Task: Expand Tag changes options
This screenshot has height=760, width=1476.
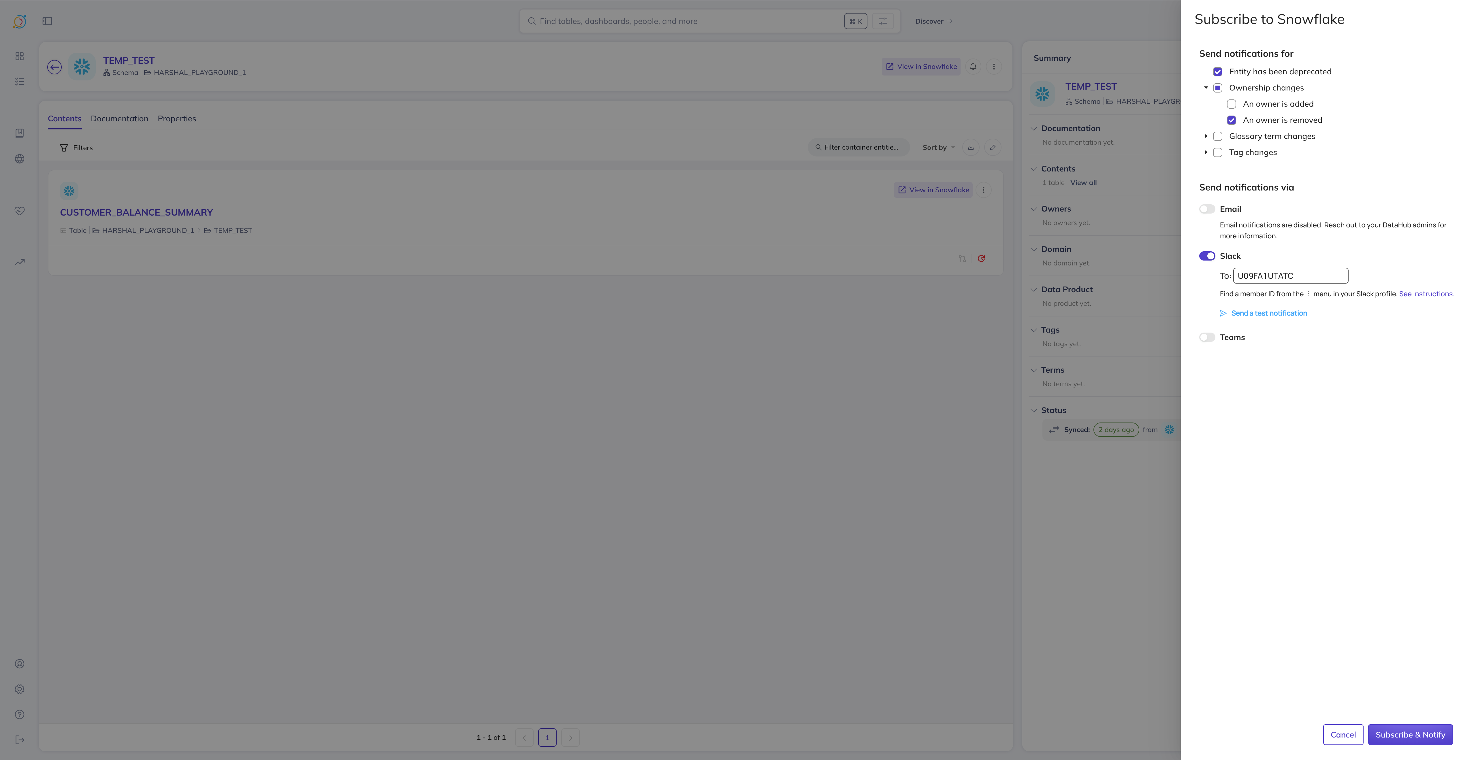Action: [x=1206, y=152]
